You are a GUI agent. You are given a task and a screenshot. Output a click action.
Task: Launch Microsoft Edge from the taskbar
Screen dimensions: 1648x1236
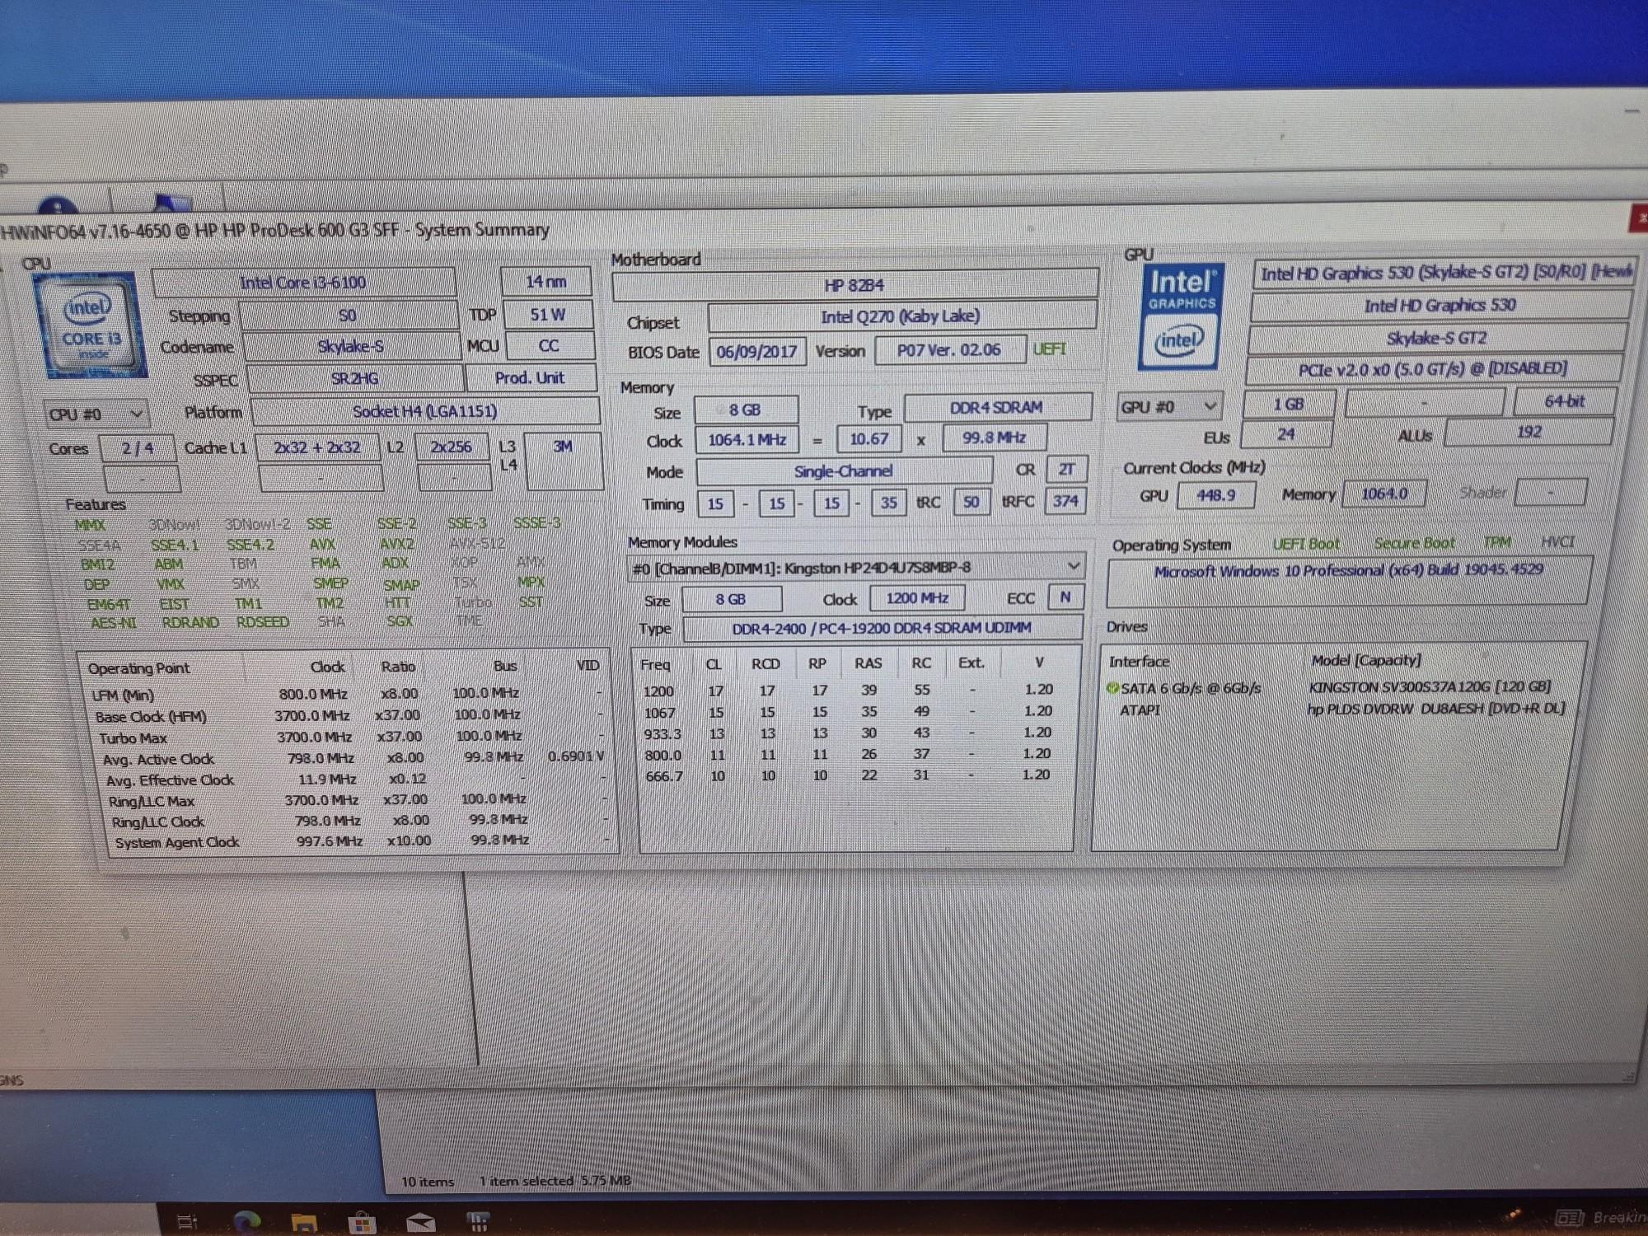(x=246, y=1221)
